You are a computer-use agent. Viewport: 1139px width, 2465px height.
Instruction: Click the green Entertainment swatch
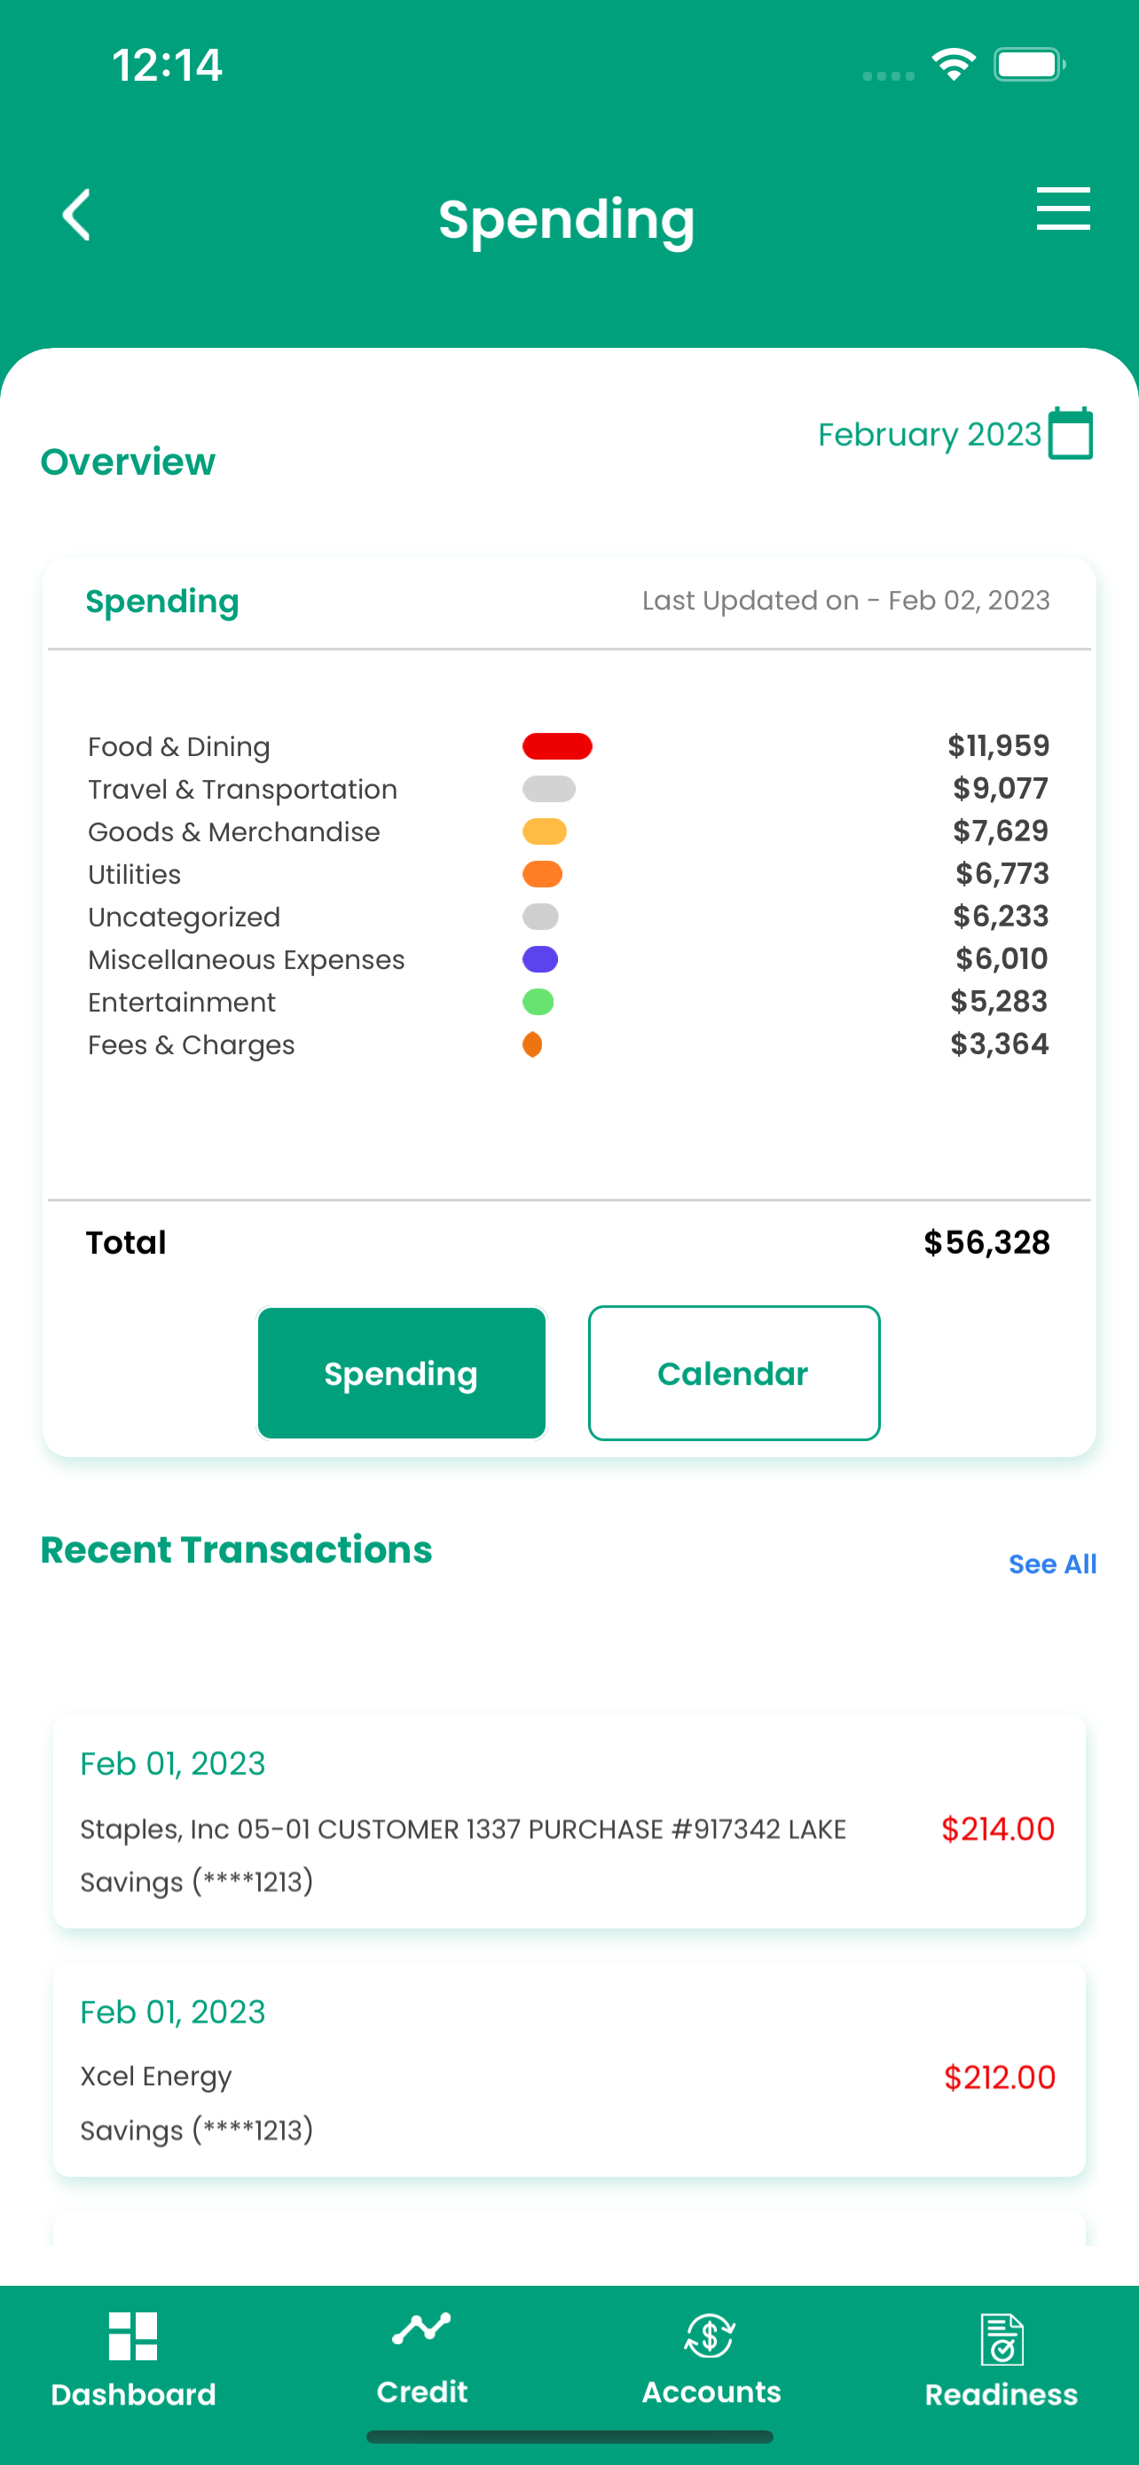[538, 1002]
